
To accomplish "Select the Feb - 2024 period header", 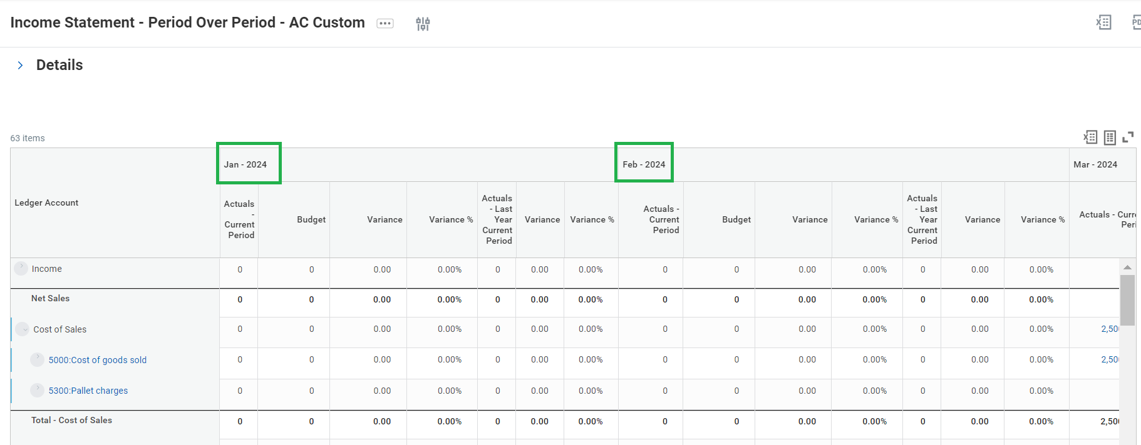I will tap(644, 164).
